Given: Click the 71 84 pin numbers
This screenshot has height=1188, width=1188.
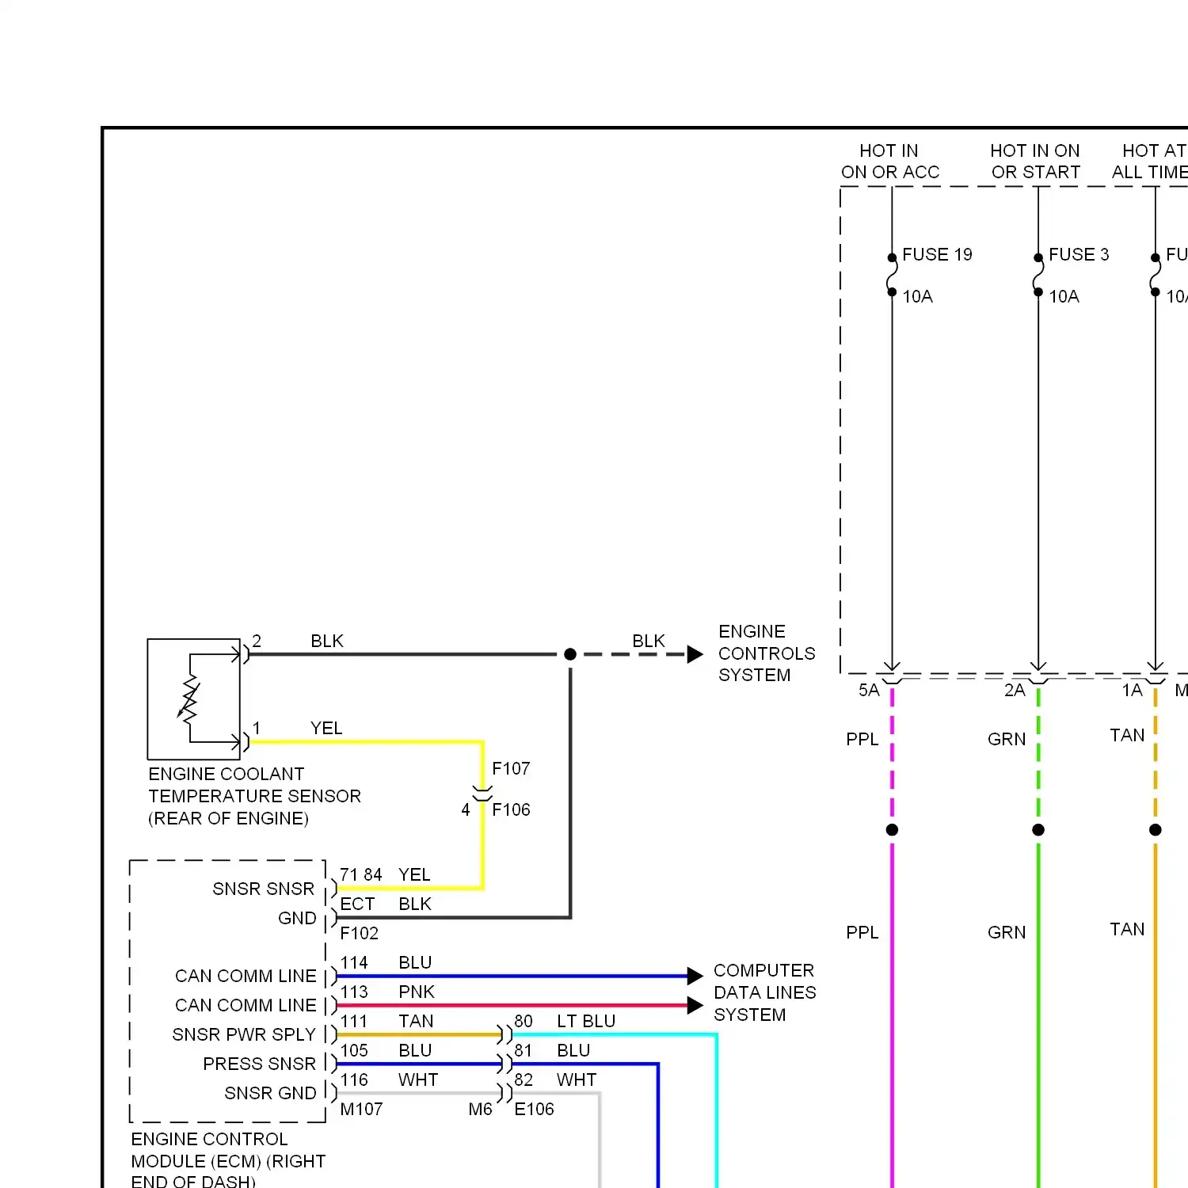Looking at the screenshot, I should click(360, 874).
